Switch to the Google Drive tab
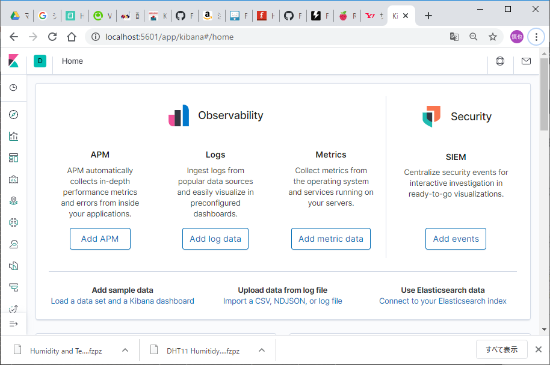 [x=19, y=16]
